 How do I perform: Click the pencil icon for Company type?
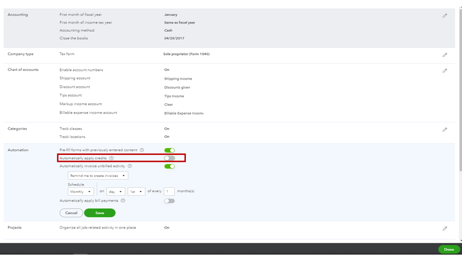click(445, 55)
